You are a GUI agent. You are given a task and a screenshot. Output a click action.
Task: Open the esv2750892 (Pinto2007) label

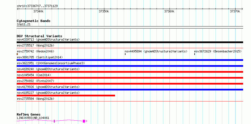(x=36, y=81)
